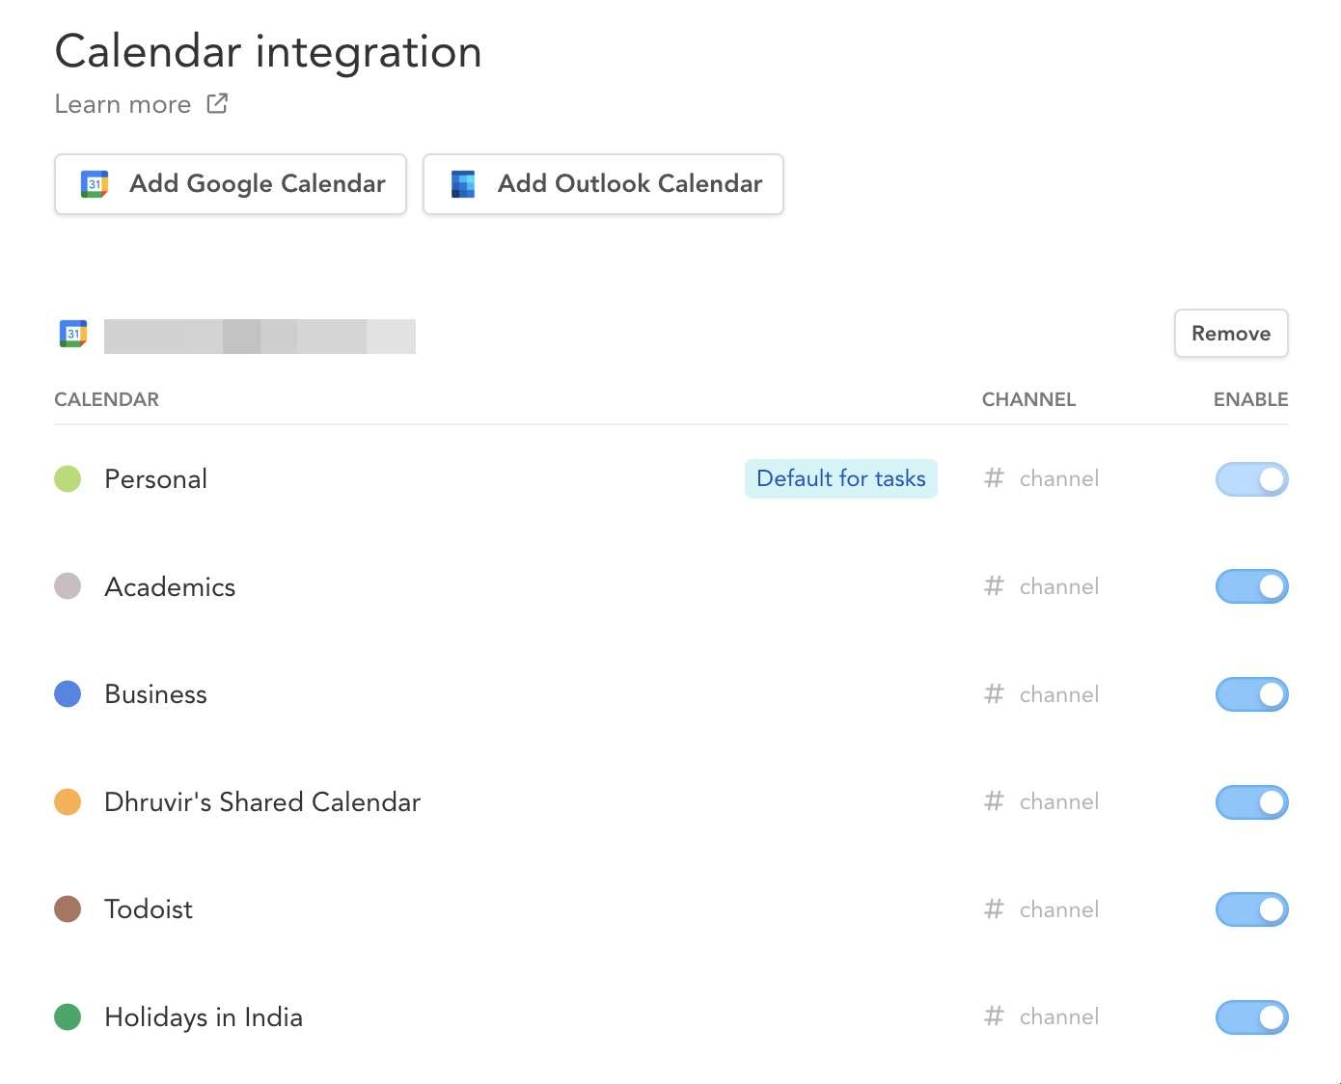This screenshot has width=1341, height=1084.
Task: Click the Personal calendar green color dot
Action: [x=68, y=478]
